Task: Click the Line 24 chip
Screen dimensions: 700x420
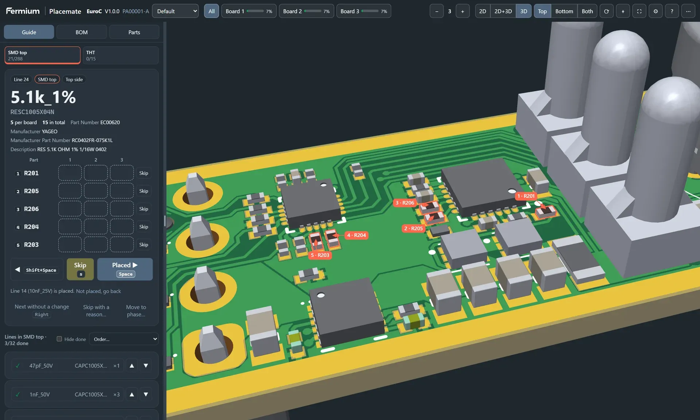Action: 21,79
